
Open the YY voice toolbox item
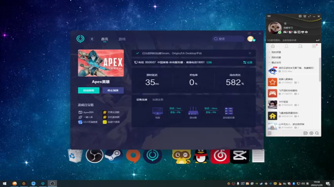point(111,122)
